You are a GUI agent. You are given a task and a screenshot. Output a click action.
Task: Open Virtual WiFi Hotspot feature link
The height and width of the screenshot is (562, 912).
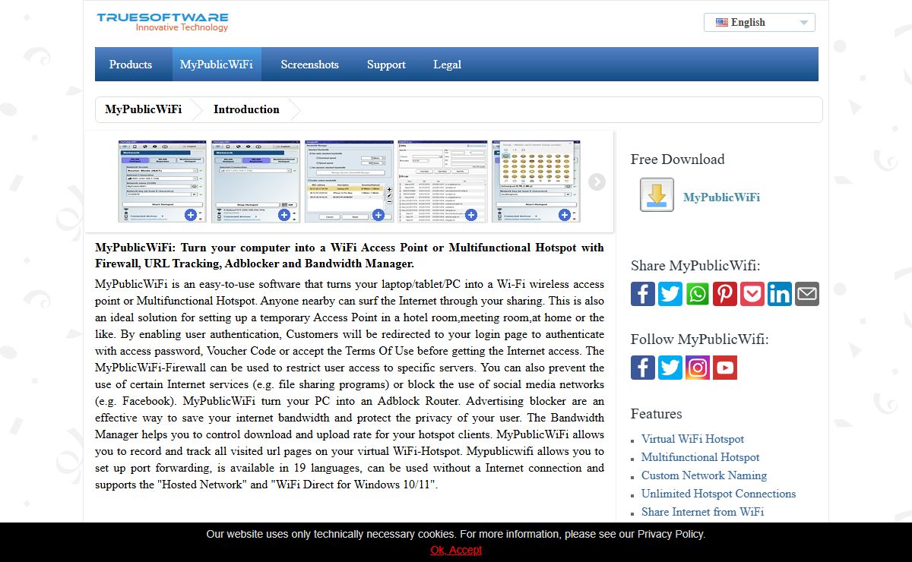tap(692, 439)
